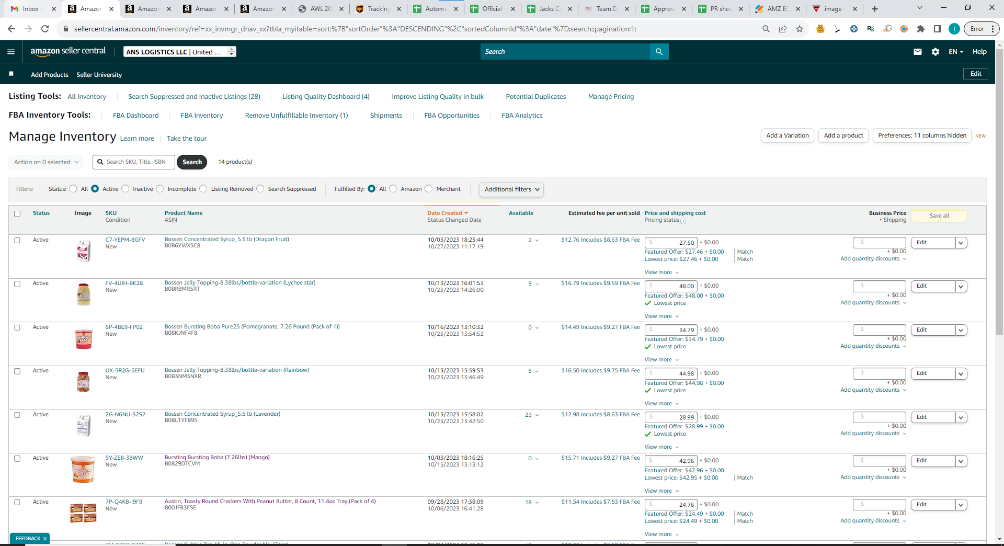Viewport: 1004px width, 546px height.
Task: Switch to the Inbox Gmail tab
Action: 32,9
